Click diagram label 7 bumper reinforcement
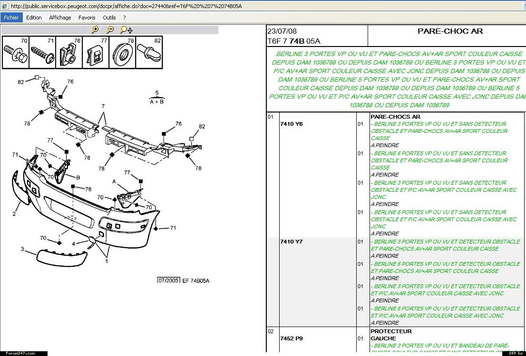 103,106
